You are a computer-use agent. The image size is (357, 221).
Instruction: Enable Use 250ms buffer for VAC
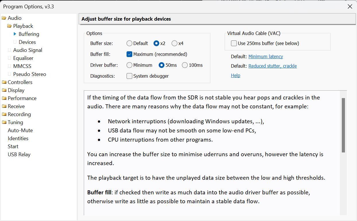pos(234,43)
